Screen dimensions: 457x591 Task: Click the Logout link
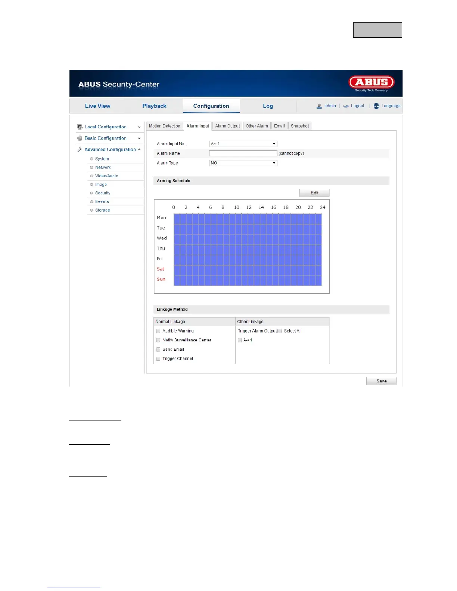point(358,106)
